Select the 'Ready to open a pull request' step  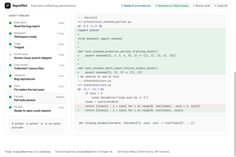coord(36,109)
